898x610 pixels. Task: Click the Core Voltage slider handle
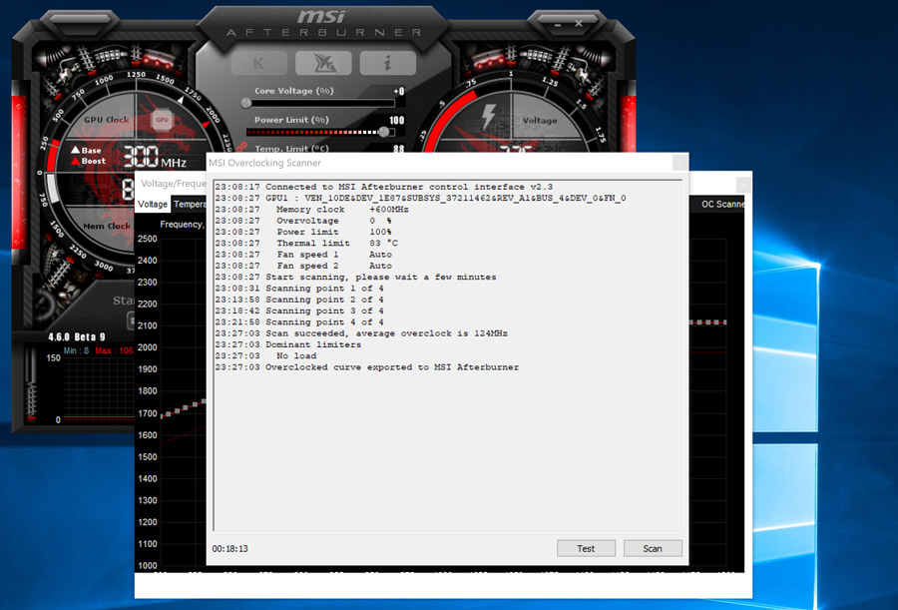(x=246, y=102)
